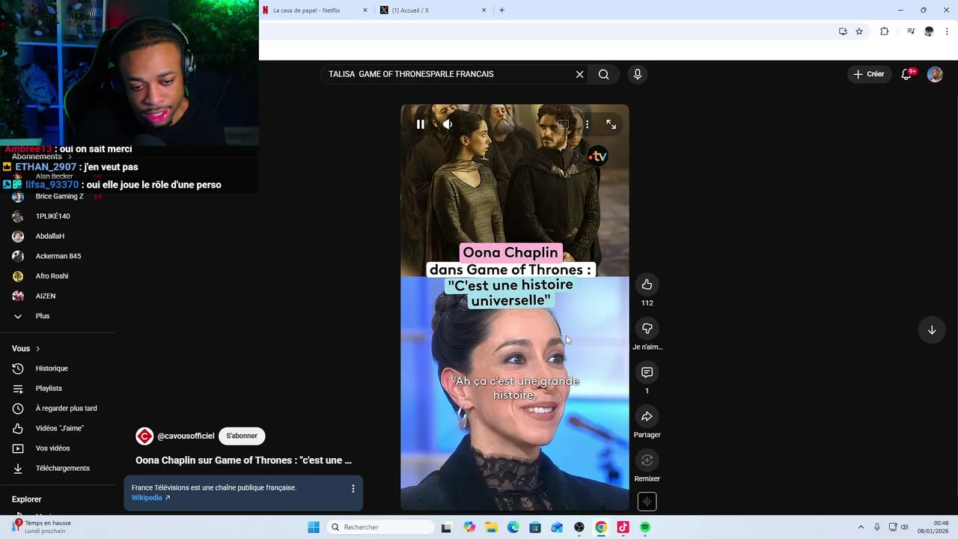
Task: Open the Brice Gaming Z subscription
Action: coord(59,196)
